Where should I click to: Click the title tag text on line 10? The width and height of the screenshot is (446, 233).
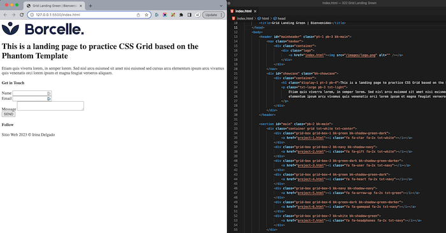point(301,23)
